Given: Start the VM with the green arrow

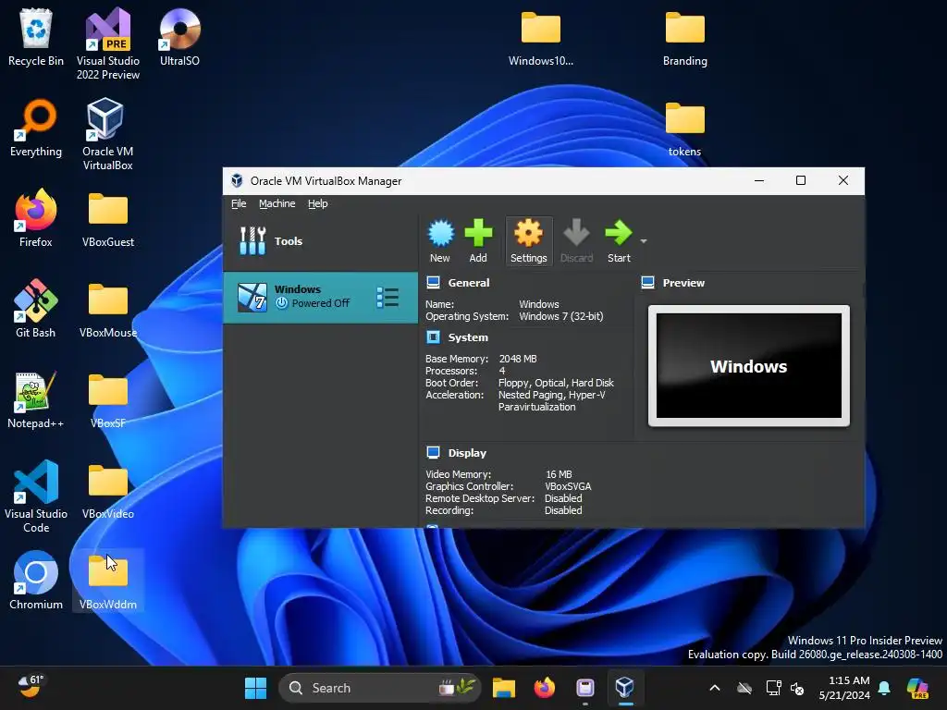Looking at the screenshot, I should pyautogui.click(x=619, y=240).
